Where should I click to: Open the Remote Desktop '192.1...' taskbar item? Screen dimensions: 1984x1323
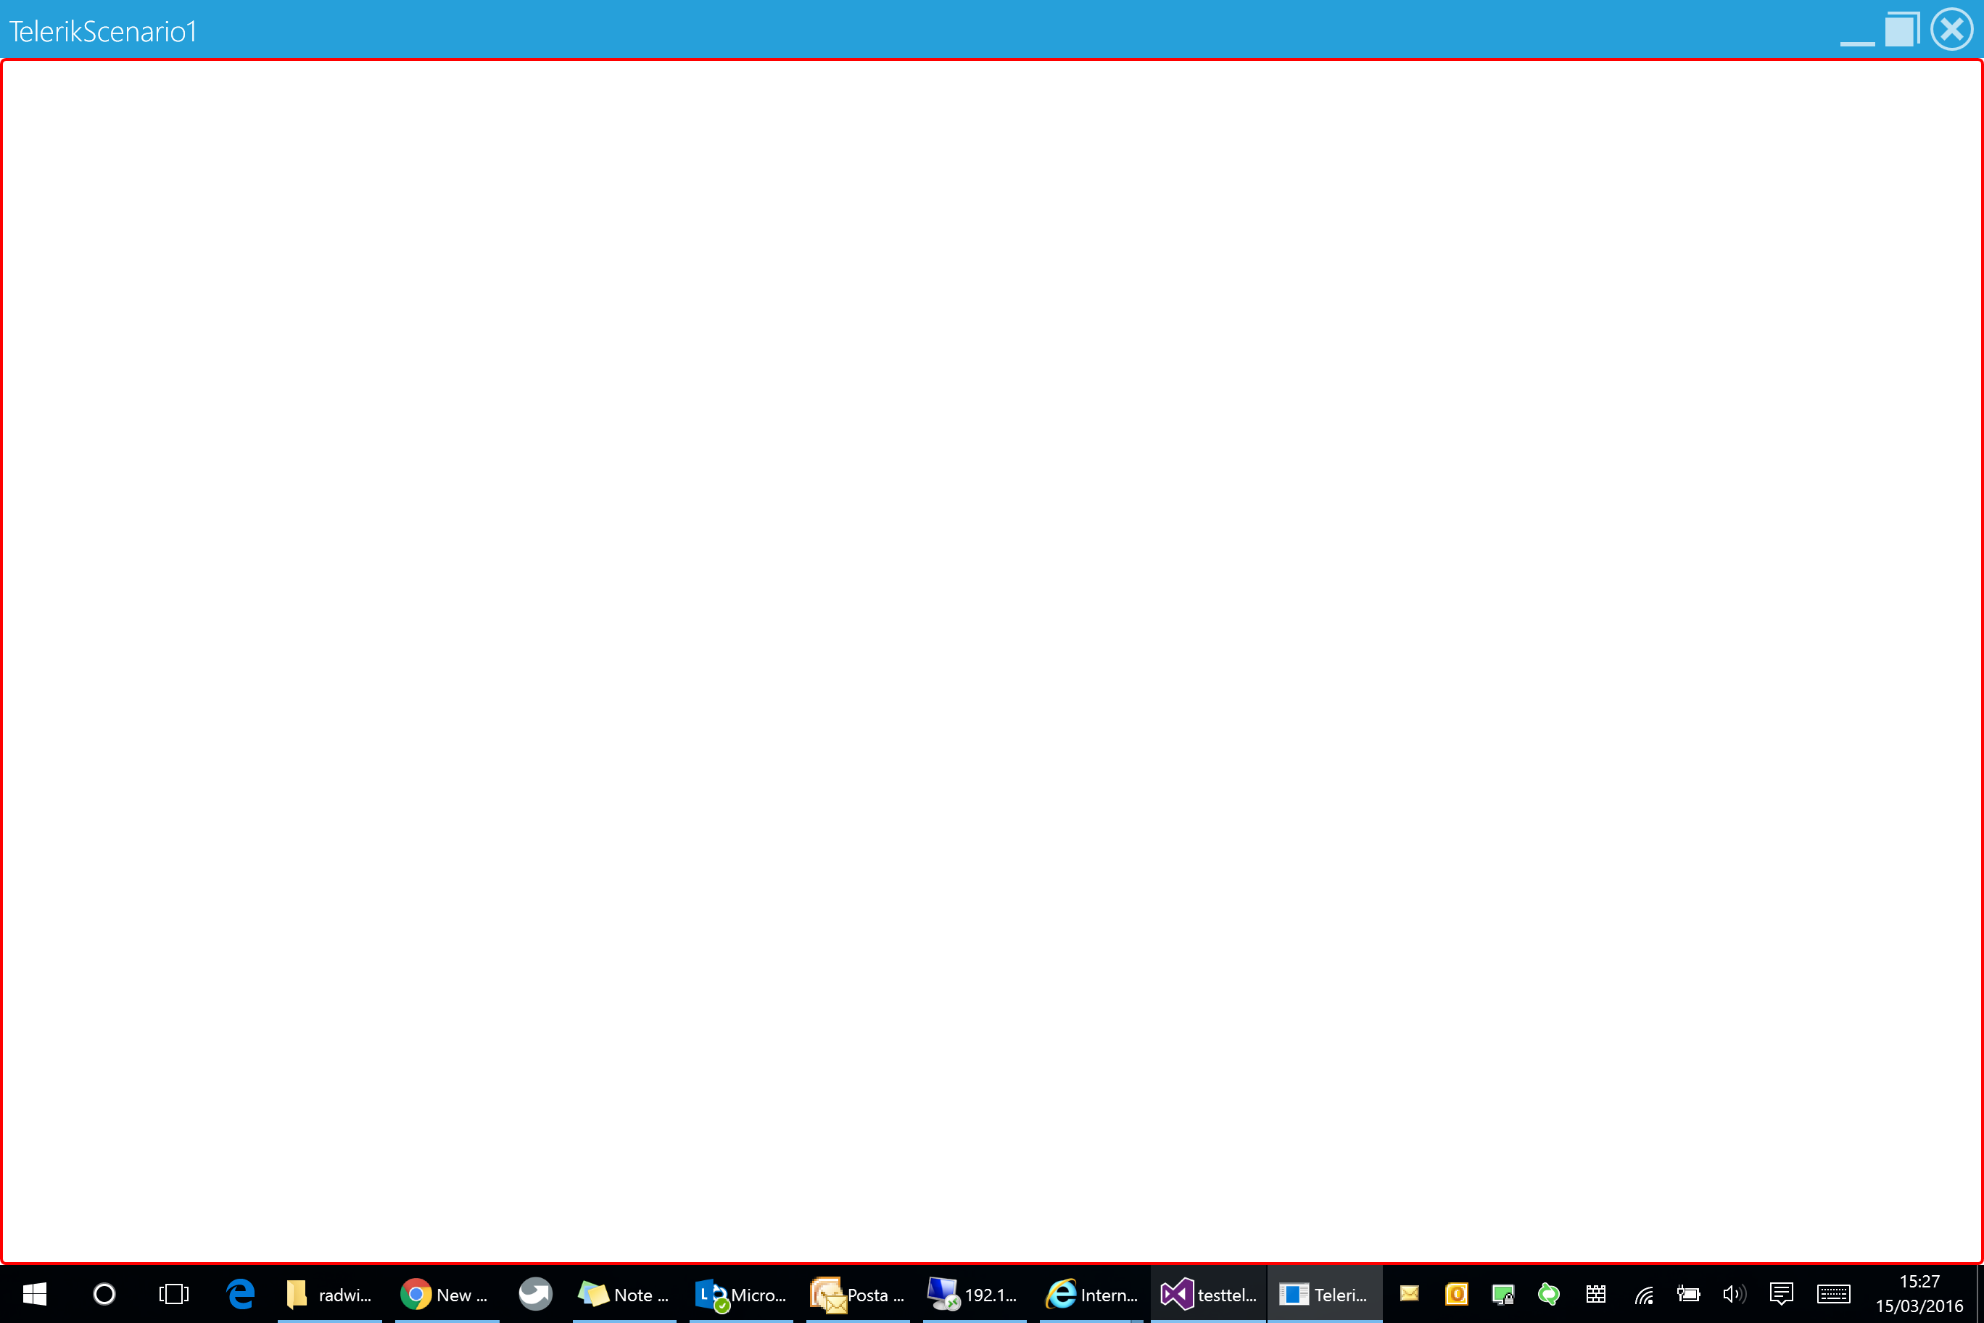(x=973, y=1294)
